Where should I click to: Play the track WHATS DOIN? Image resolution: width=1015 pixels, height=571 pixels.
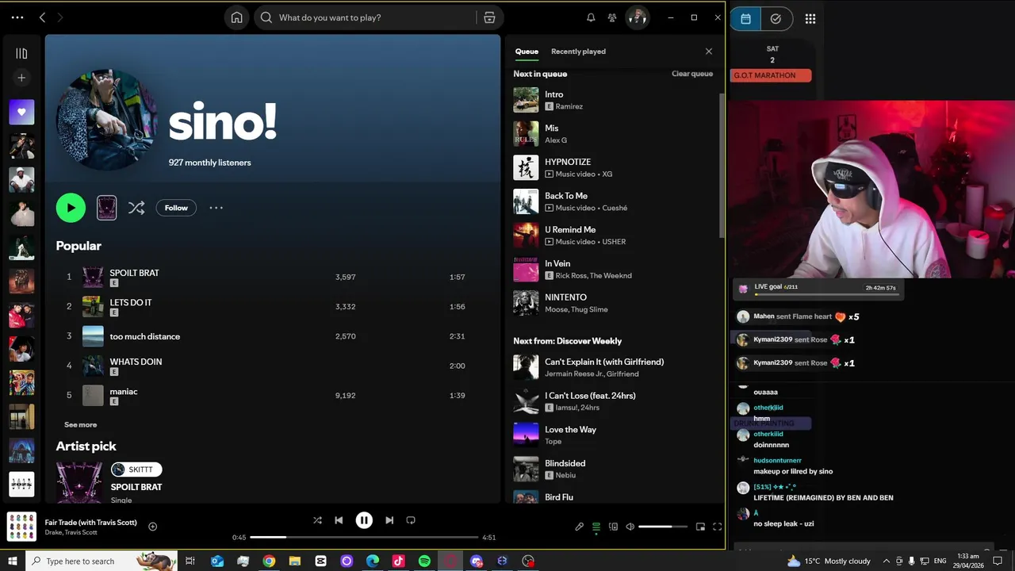tap(272, 366)
